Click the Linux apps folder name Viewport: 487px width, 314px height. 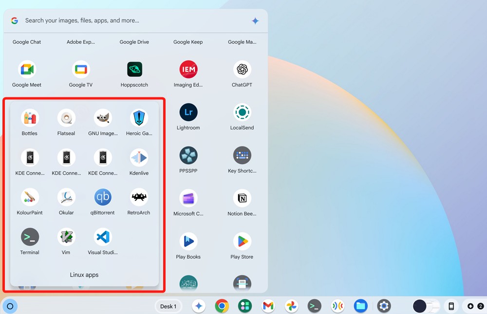[84, 275]
